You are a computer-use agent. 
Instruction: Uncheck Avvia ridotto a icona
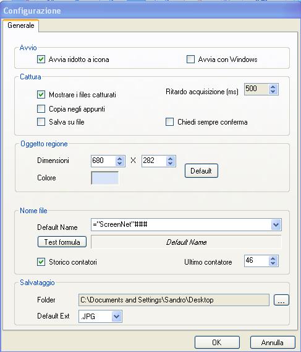(x=41, y=59)
